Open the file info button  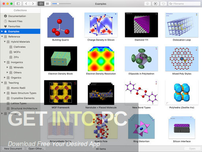coord(148,4)
